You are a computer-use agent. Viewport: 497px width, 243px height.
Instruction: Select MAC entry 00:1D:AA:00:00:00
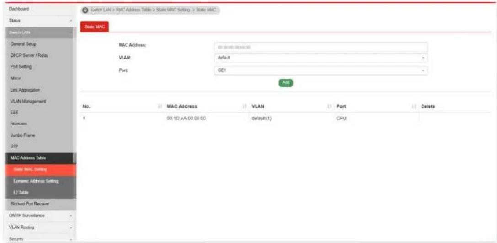(x=187, y=119)
